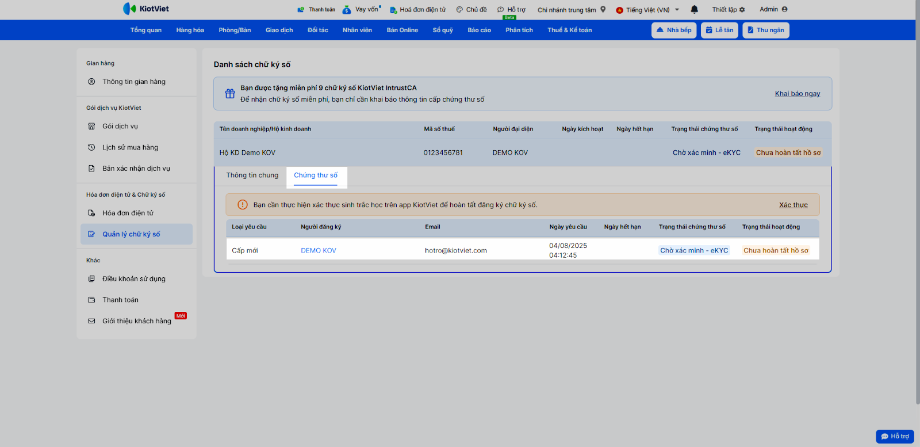Click the Hóa đơn điện tử sidebar icon

click(91, 213)
